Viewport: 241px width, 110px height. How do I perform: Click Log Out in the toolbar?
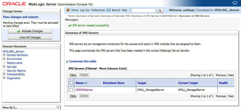click(x=85, y=10)
